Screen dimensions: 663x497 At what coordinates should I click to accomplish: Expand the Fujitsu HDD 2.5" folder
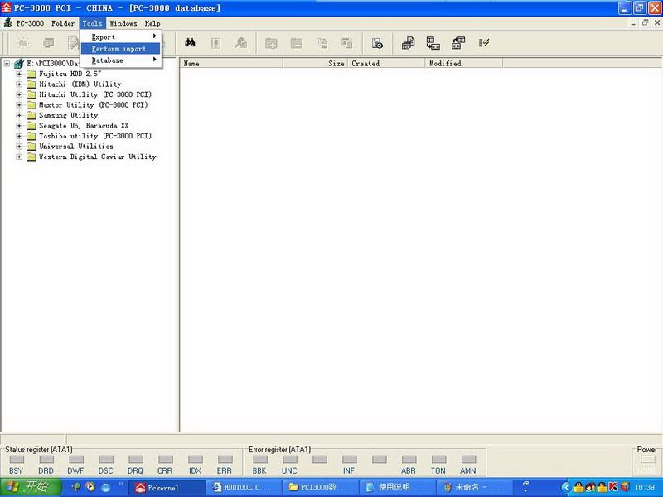click(19, 74)
